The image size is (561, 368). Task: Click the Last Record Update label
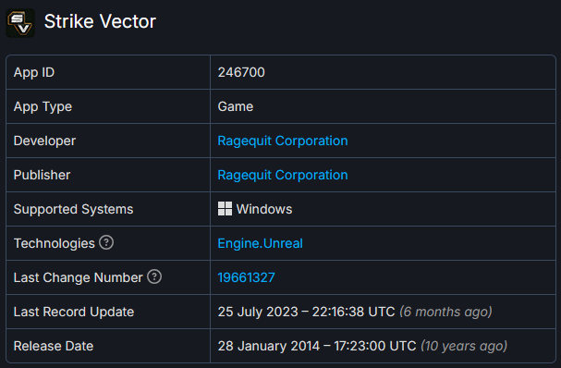pos(74,312)
